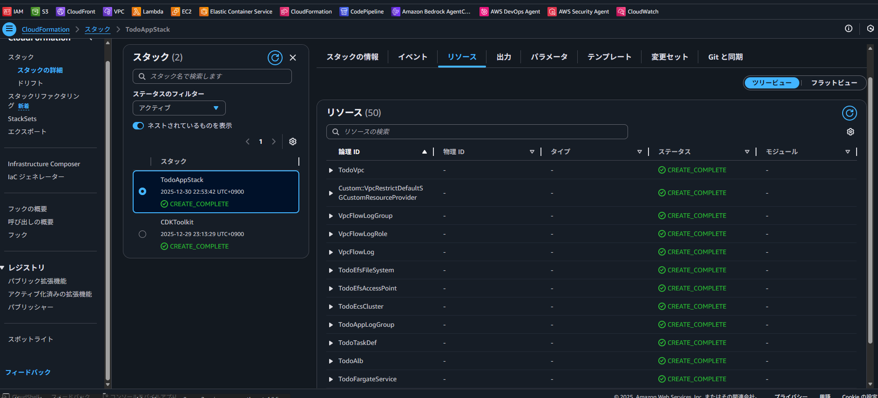Viewport: 878px width, 398px height.
Task: Close the stacks side panel
Action: (293, 58)
